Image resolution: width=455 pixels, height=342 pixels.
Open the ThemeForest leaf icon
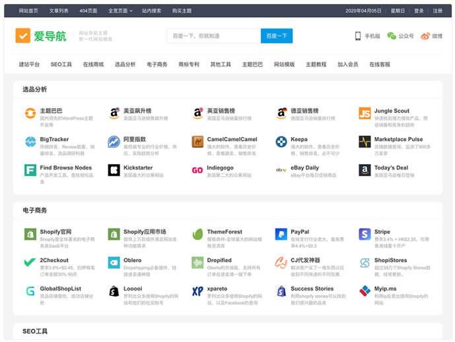coord(197,234)
